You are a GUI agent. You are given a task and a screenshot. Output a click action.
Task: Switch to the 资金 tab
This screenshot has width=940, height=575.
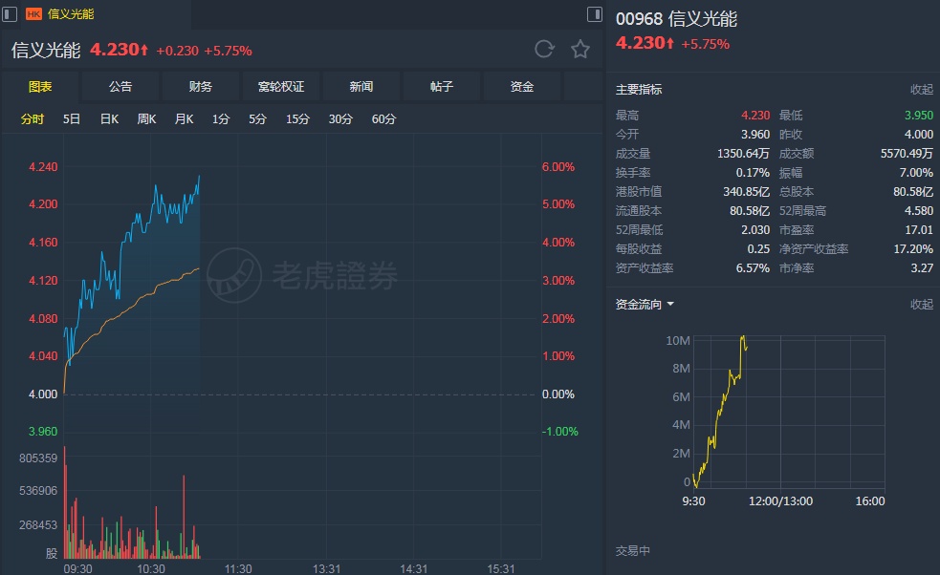pyautogui.click(x=522, y=87)
